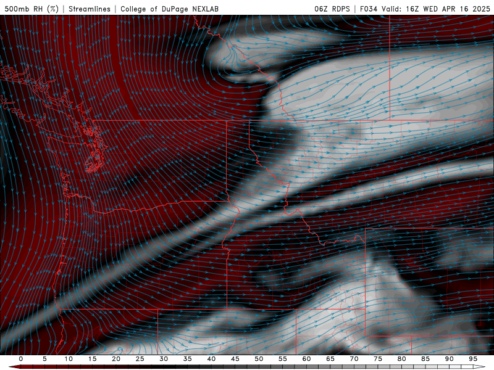The width and height of the screenshot is (494, 370).
Task: Click the "06Z RDPS" model run label
Action: click(x=332, y=9)
